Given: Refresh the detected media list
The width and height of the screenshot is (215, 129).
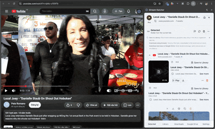Looking at the screenshot, I should click(x=199, y=31).
